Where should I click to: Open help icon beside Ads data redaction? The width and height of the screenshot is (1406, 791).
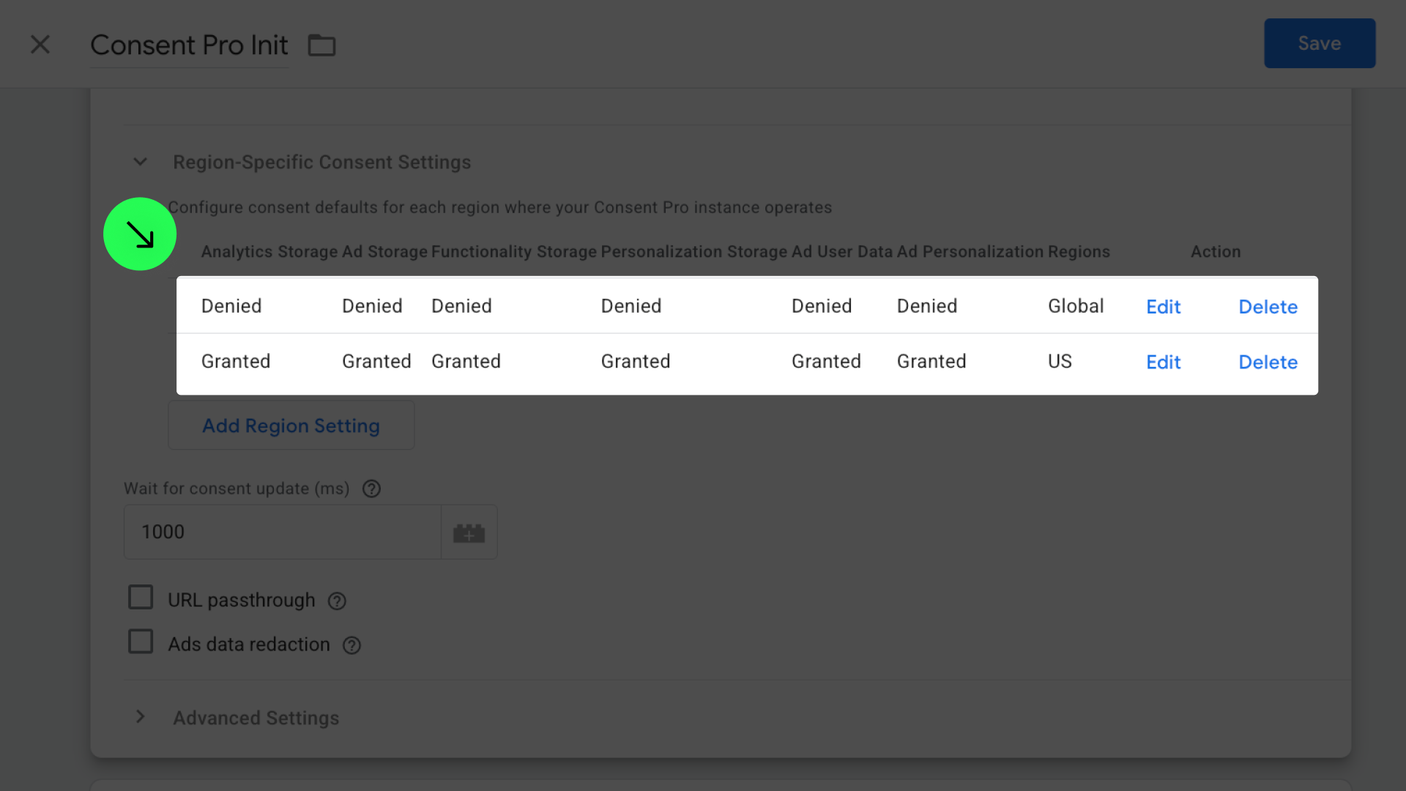[351, 645]
